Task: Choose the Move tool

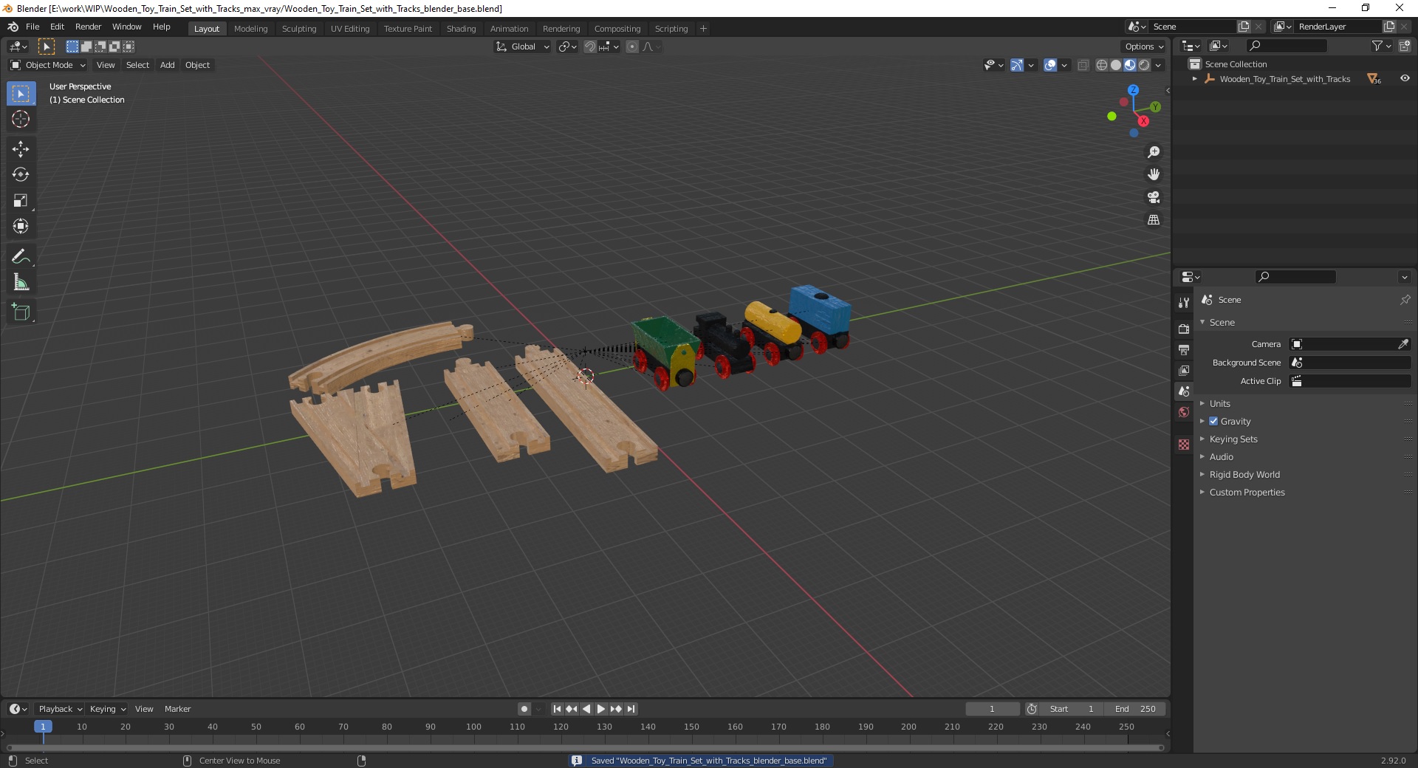Action: click(x=21, y=149)
